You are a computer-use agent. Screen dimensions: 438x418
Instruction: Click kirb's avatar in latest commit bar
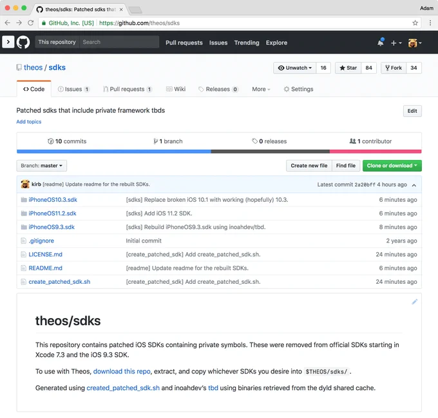pyautogui.click(x=25, y=184)
